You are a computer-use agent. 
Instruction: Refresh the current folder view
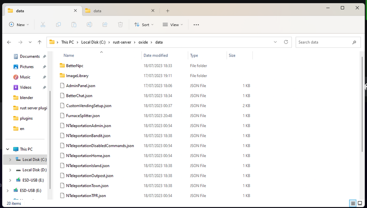286,42
